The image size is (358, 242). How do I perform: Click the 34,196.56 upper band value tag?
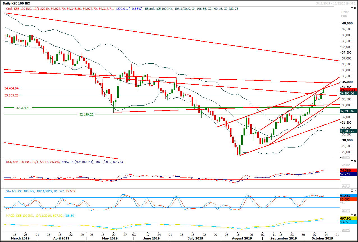coord(348,93)
